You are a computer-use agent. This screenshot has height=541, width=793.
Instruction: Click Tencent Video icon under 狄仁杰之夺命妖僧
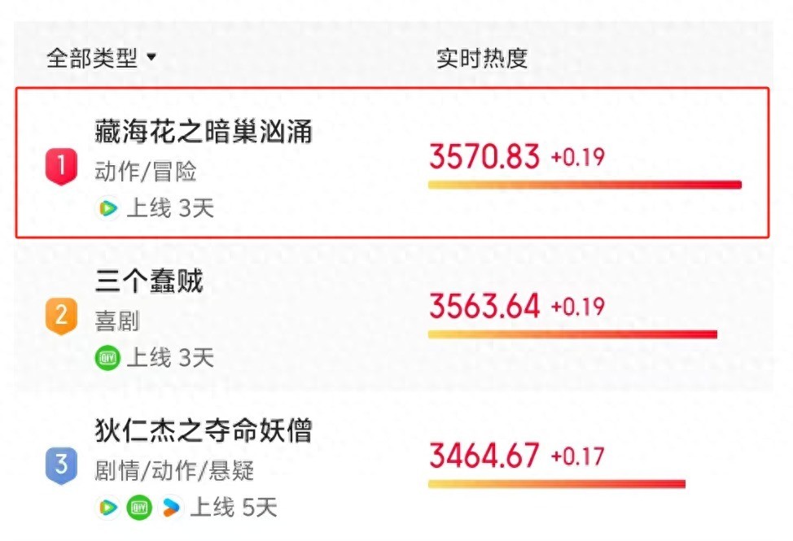[x=107, y=507]
